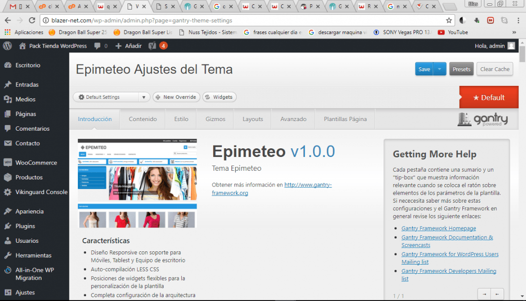This screenshot has width=526, height=301.
Task: Open the Hola, admin account menu
Action: (495, 46)
